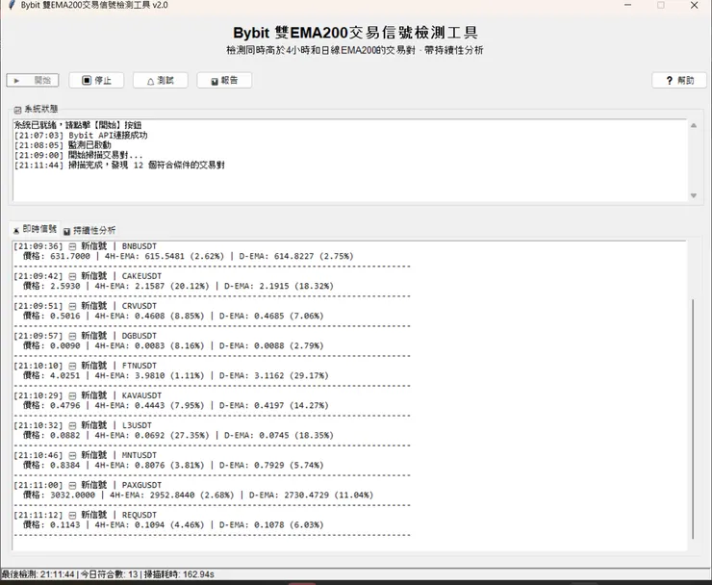
Task: Click 今日符合數 13 in status bar
Action: [x=110, y=574]
